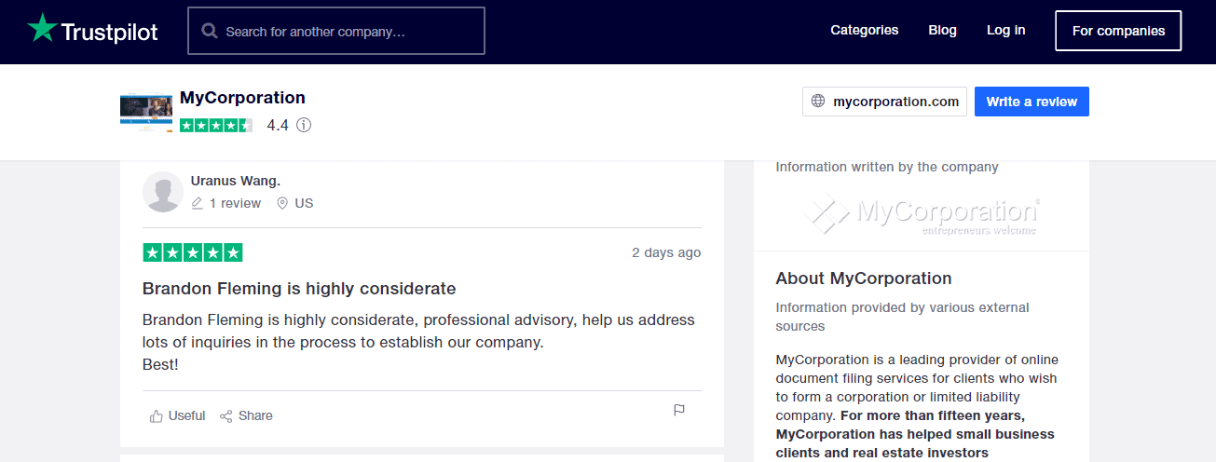The image size is (1216, 462).
Task: Click the location pin icon beside US
Action: click(282, 203)
